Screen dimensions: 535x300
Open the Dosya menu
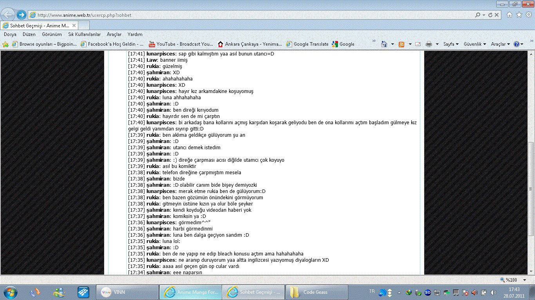click(10, 34)
